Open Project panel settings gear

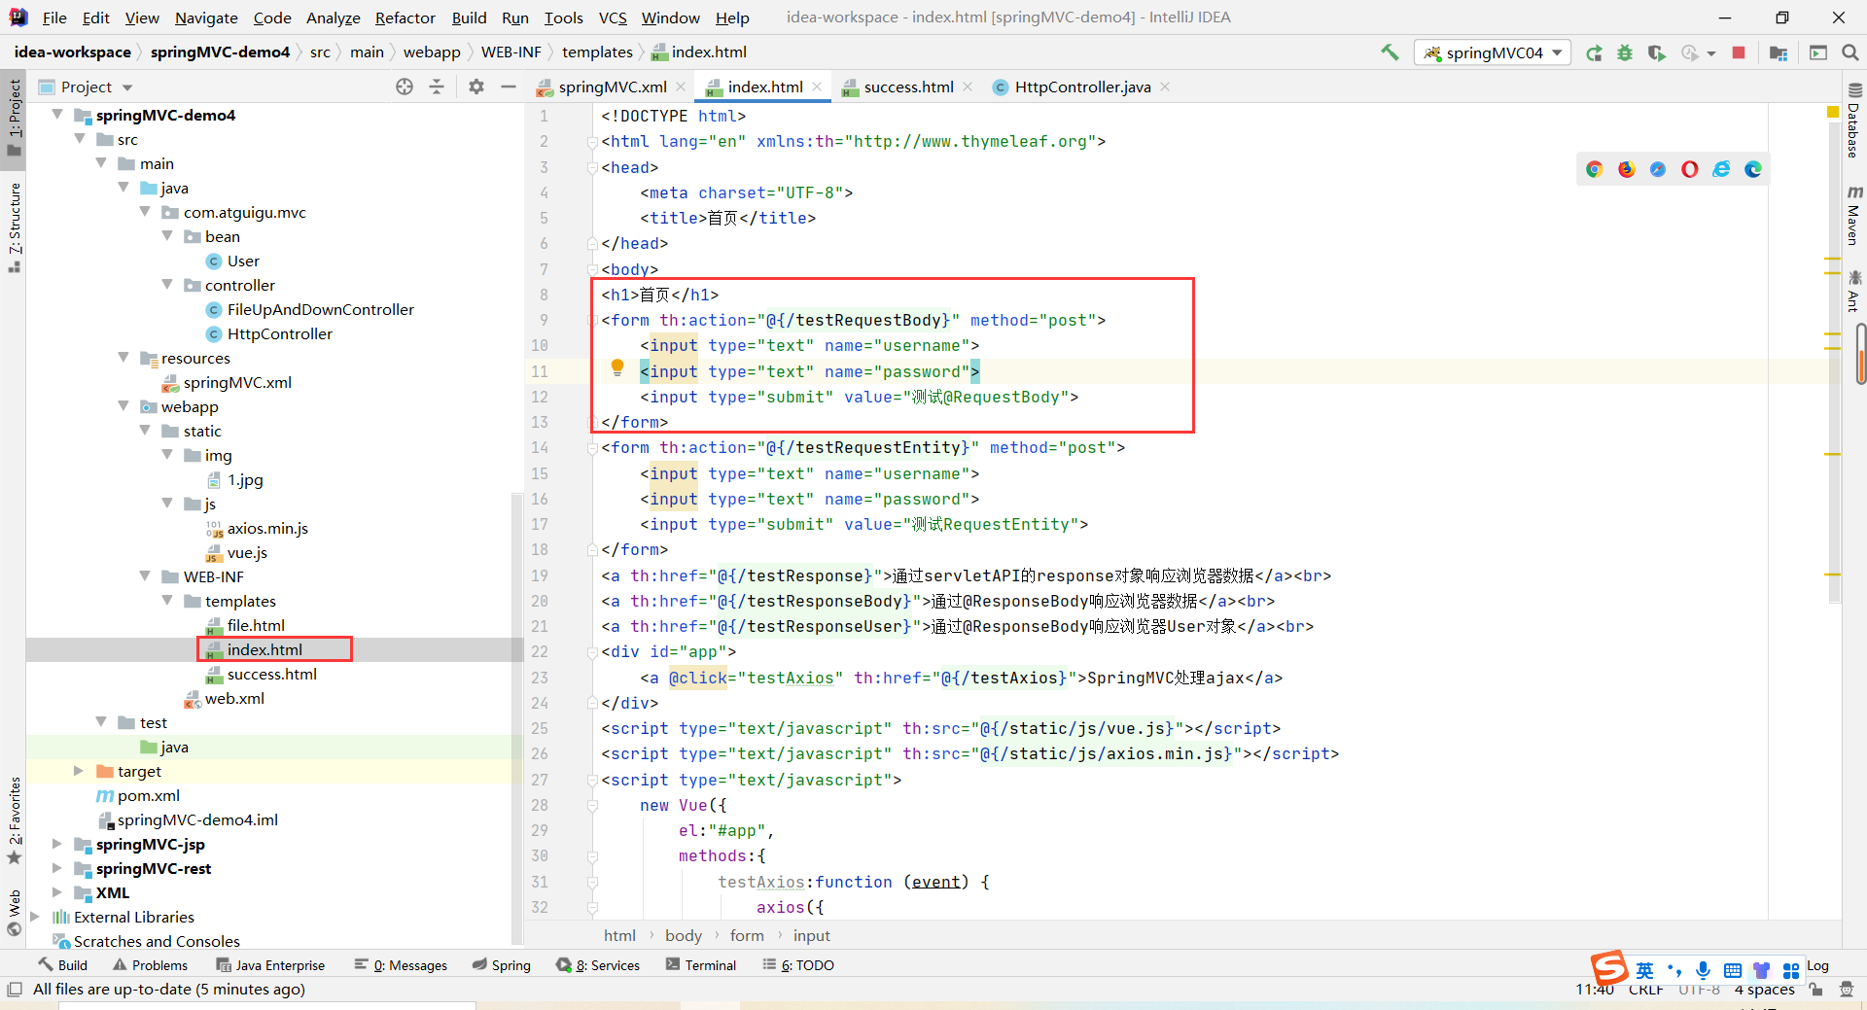(x=476, y=87)
